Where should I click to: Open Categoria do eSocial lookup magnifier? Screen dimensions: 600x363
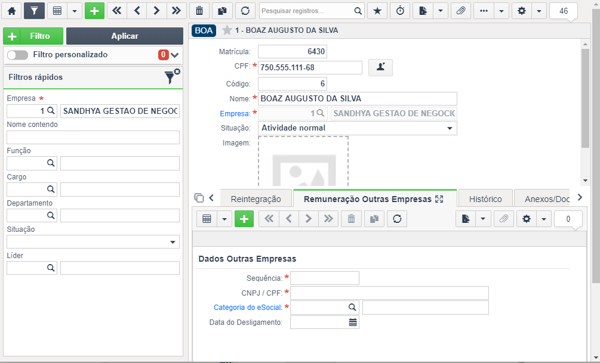pyautogui.click(x=352, y=307)
